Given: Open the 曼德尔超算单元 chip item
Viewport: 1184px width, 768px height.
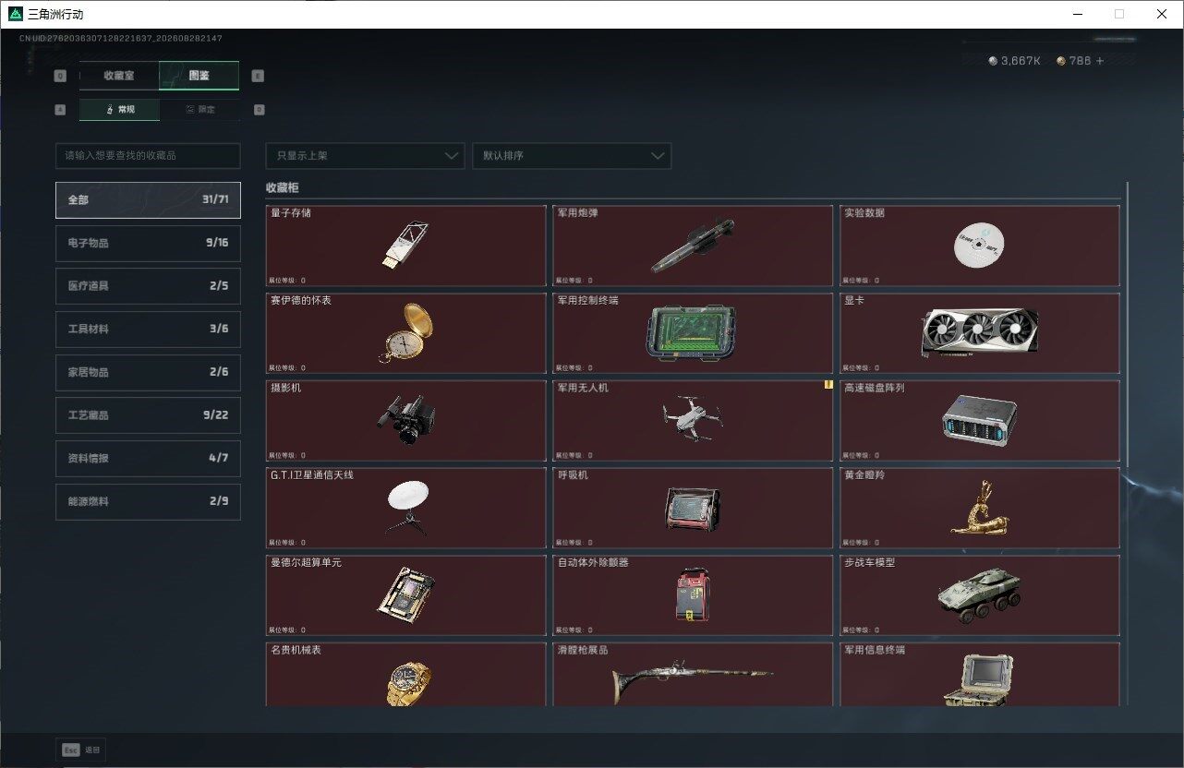Looking at the screenshot, I should click(x=405, y=594).
